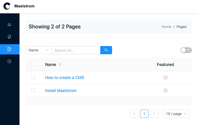The image size is (198, 125).
Task: Open the tags icon in sidebar
Action: 9,37
